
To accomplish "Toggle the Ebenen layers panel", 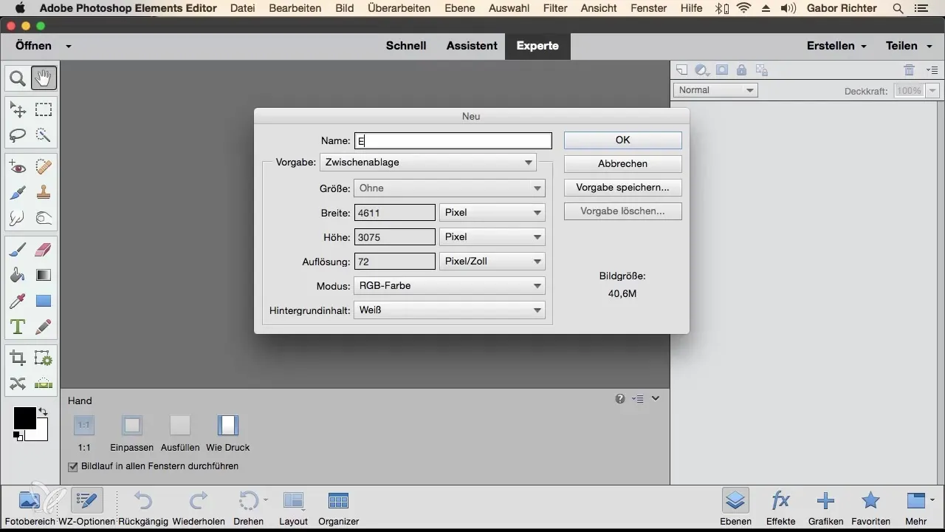I will pyautogui.click(x=735, y=507).
